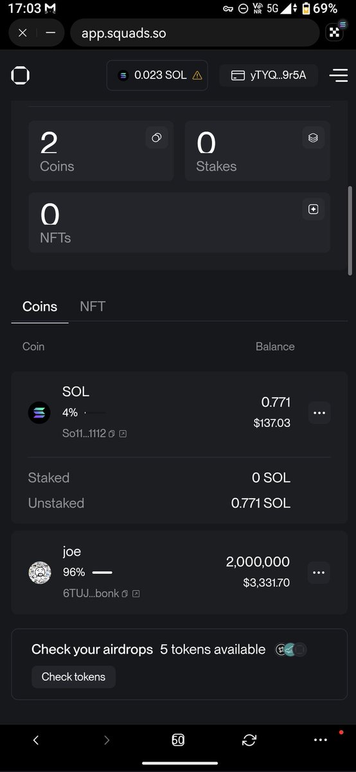Select the Coins tab

coord(40,306)
